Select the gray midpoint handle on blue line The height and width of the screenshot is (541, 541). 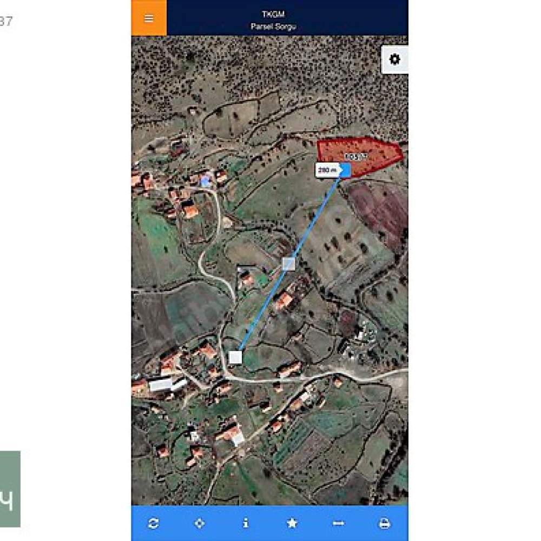pyautogui.click(x=289, y=264)
